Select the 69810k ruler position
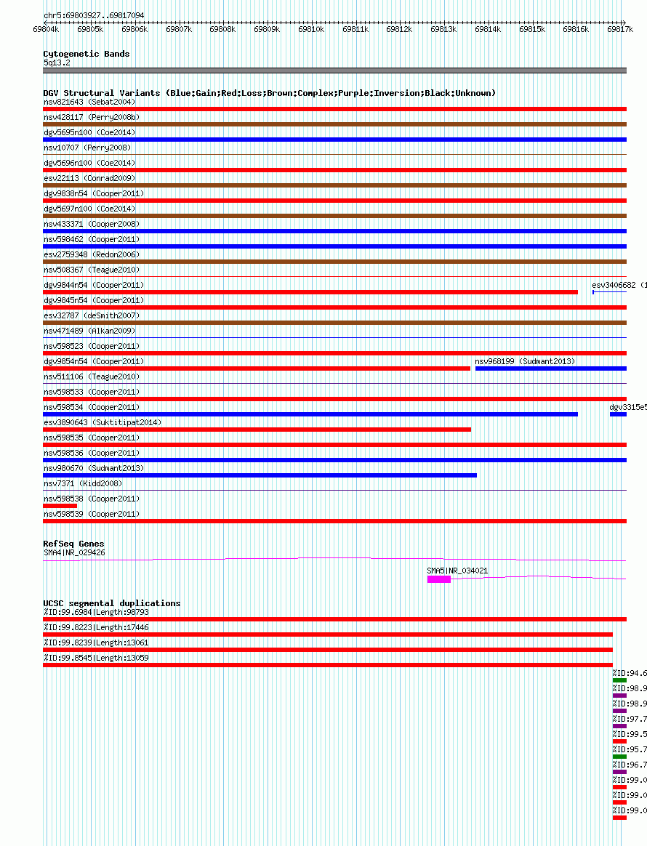647x846 pixels. click(x=311, y=30)
